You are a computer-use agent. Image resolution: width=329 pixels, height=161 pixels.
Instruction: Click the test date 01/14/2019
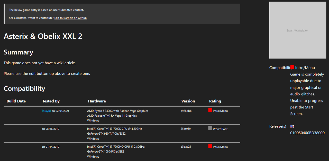[52, 147]
